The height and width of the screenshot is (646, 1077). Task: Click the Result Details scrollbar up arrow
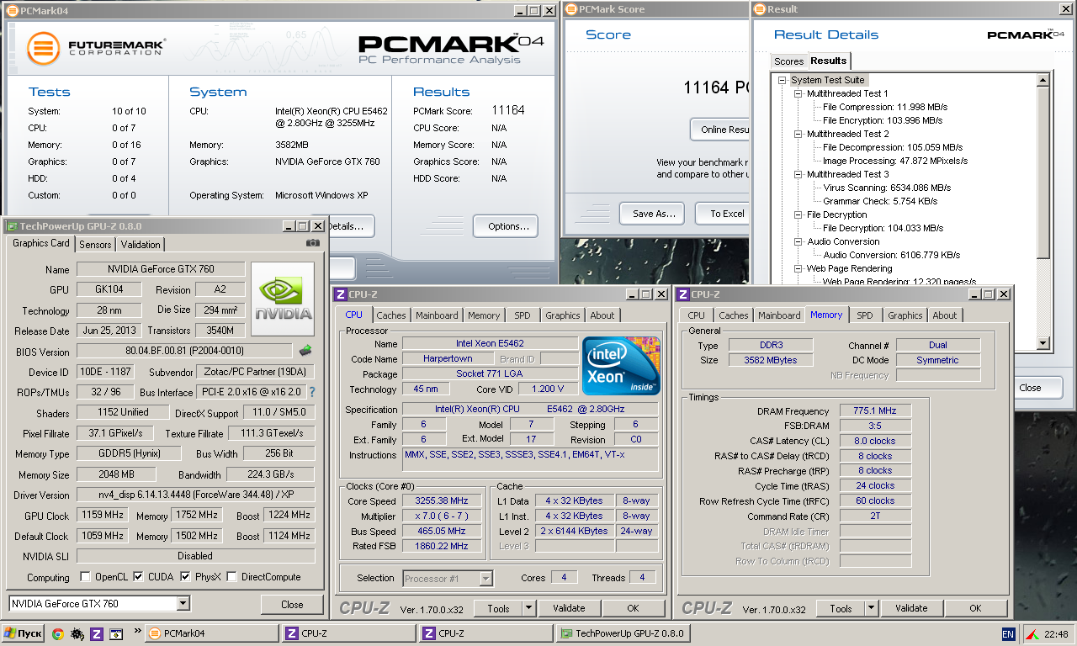point(1043,81)
